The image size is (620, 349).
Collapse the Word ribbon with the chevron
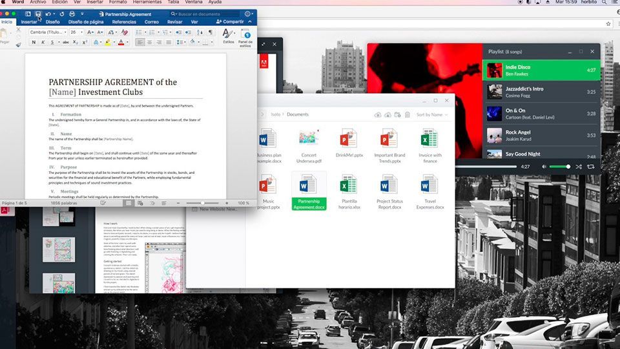(250, 22)
